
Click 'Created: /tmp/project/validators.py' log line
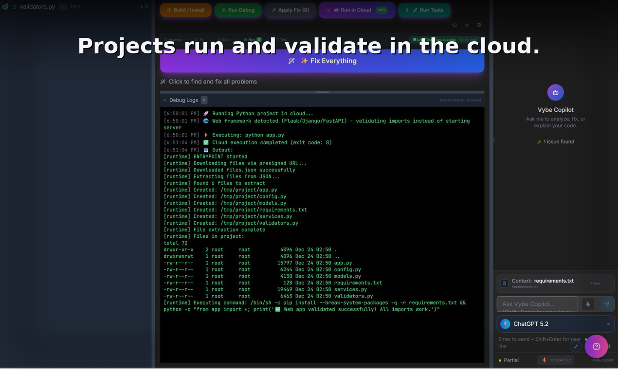click(231, 223)
